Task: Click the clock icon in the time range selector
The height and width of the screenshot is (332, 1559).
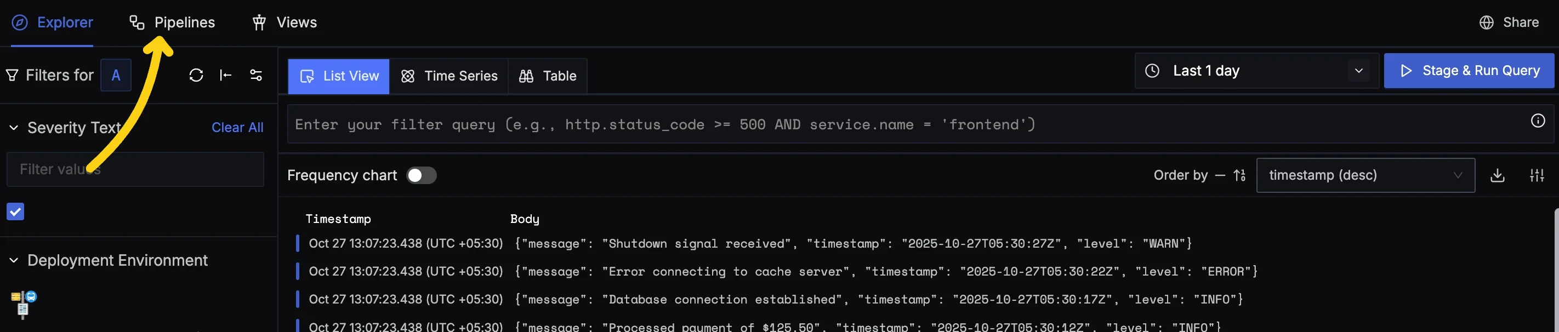Action: (1153, 71)
